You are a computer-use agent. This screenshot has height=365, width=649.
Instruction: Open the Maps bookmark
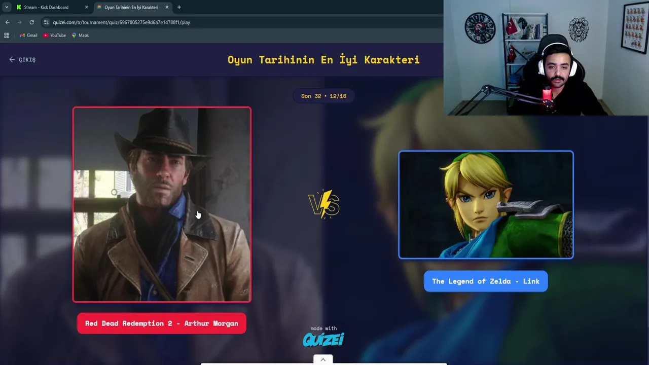tap(80, 35)
